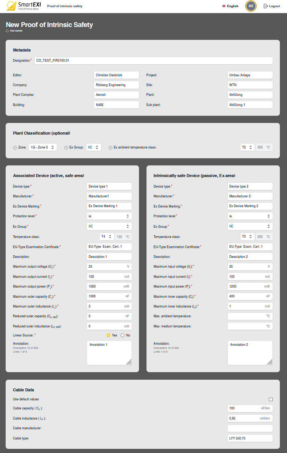The height and width of the screenshot is (453, 287).
Task: Open the Plant Classification Ex Group dropdown
Action: tap(94, 147)
